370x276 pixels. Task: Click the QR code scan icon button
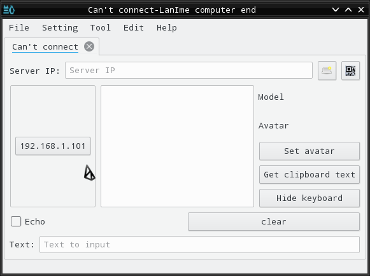point(350,71)
